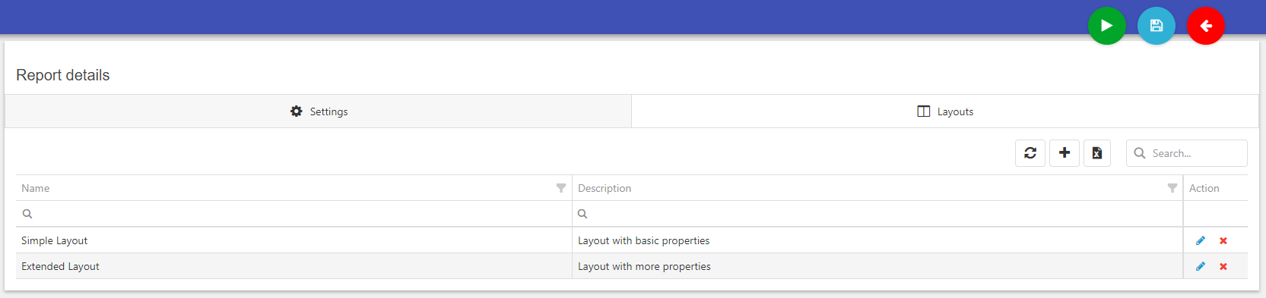1266x298 pixels.
Task: Open the Description column filter
Action: (1172, 188)
